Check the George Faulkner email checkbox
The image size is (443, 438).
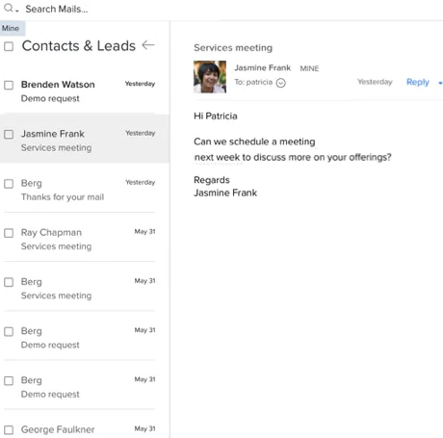[9, 430]
